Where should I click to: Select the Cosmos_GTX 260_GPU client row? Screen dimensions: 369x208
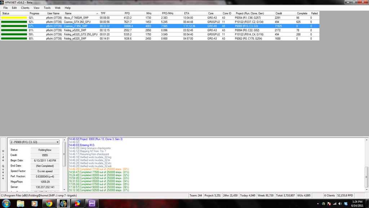point(160,22)
